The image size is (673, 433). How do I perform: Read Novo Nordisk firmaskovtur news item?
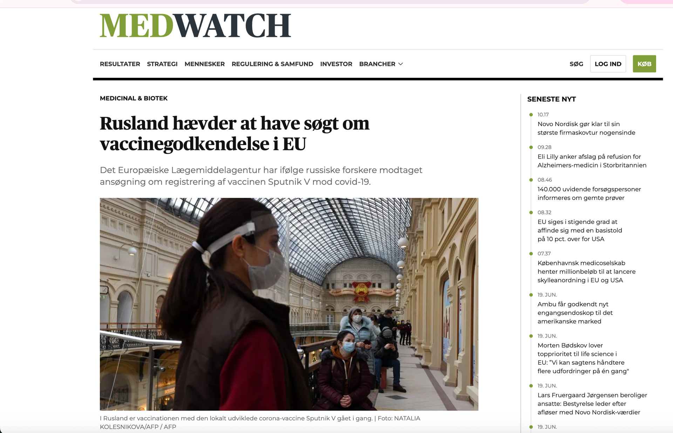(586, 128)
